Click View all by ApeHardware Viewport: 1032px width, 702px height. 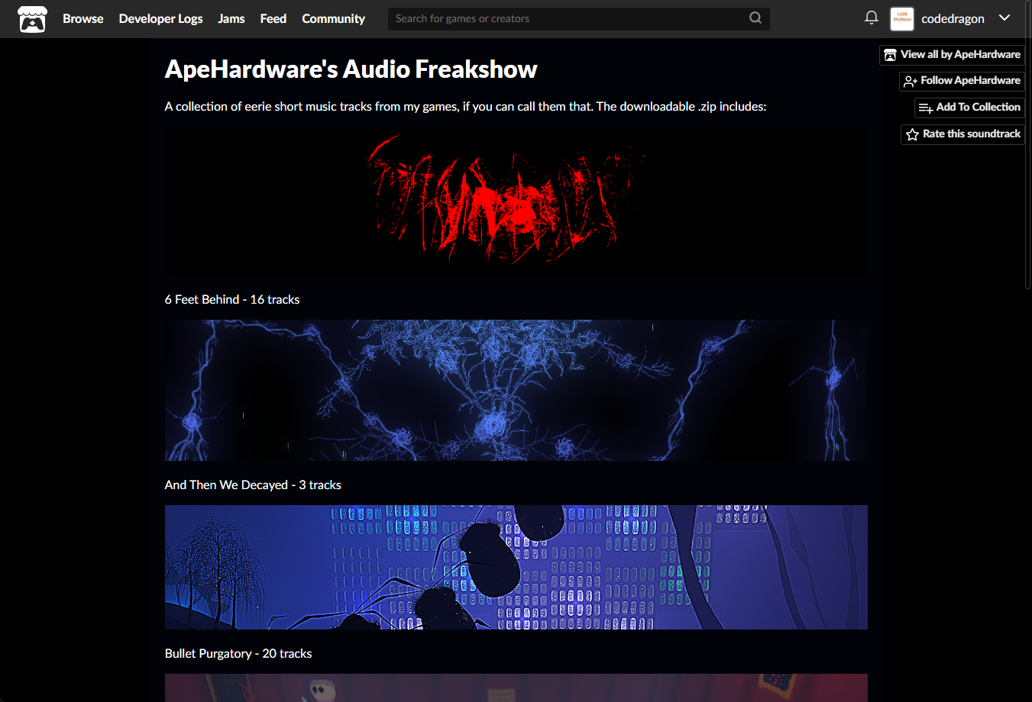[952, 54]
